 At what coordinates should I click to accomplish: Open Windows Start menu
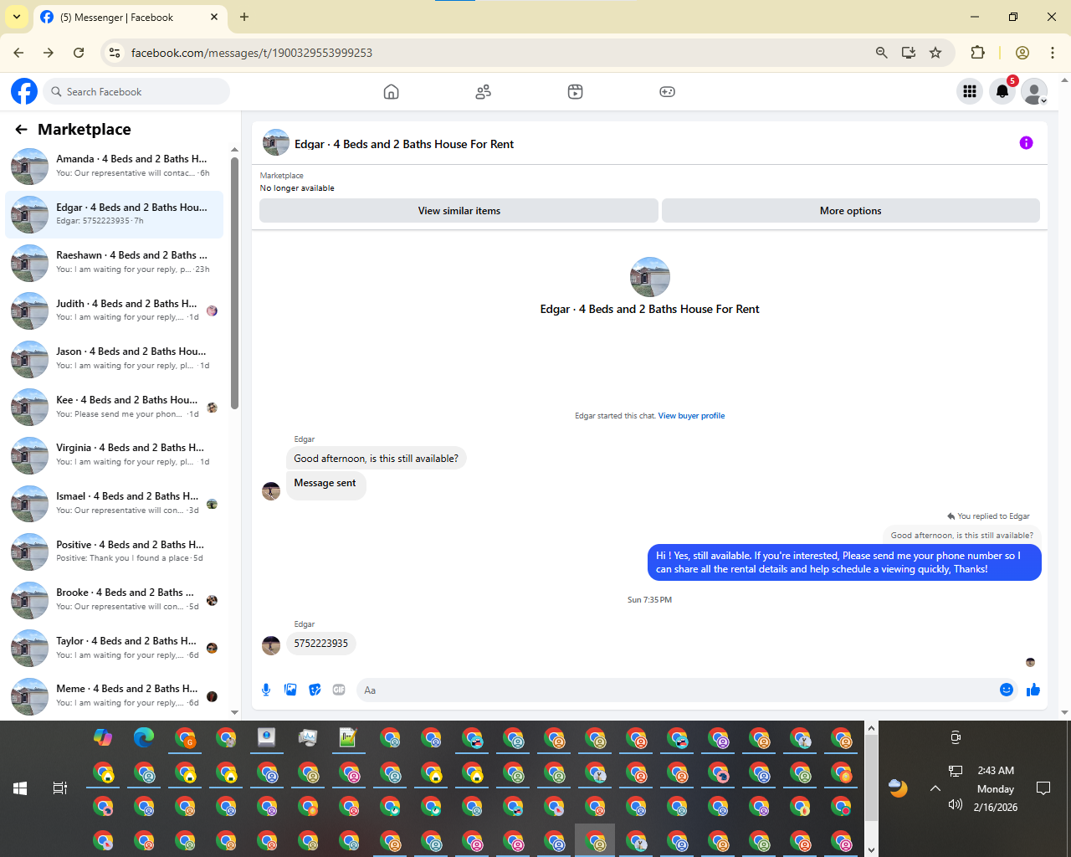click(x=20, y=788)
